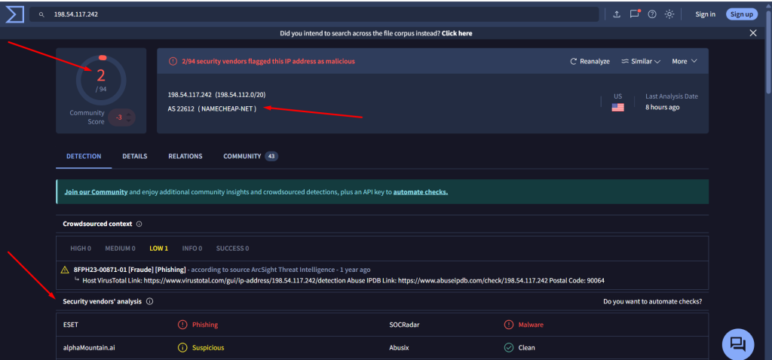Click info icon next to Crowdsourced context
The width and height of the screenshot is (772, 360).
[x=139, y=224]
